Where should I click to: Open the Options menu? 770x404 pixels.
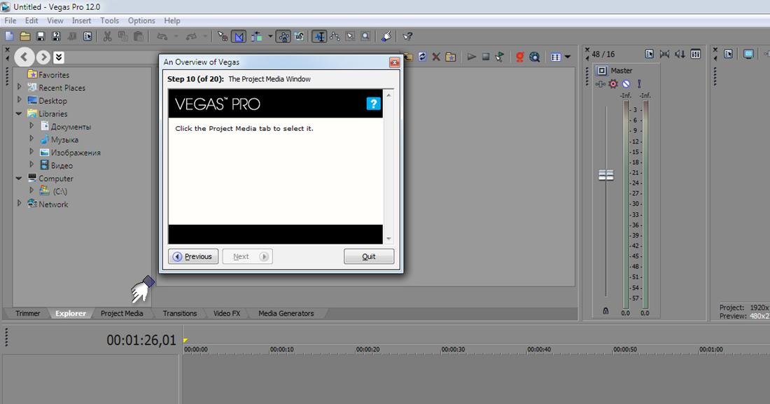[x=141, y=20]
